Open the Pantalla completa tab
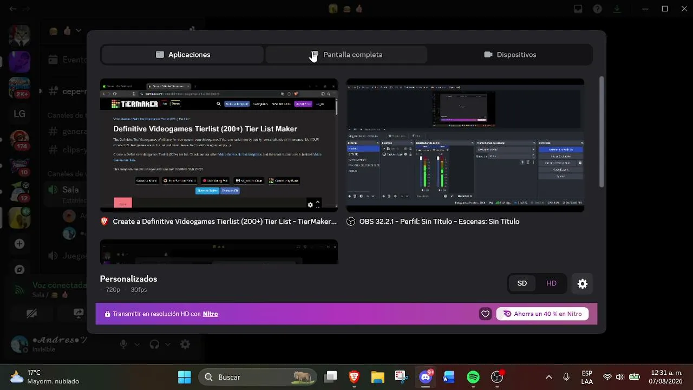The width and height of the screenshot is (693, 390). 346,55
